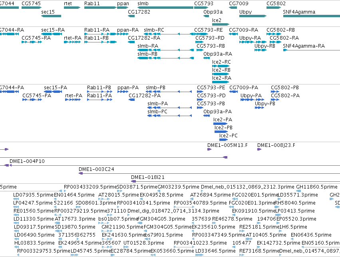Click the CG5793-RE transcript label

click(209, 30)
